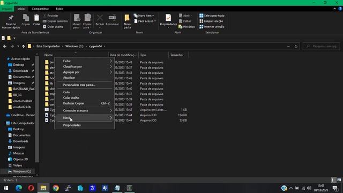Expand the Exibir submenu
The image size is (343, 193).
85,61
